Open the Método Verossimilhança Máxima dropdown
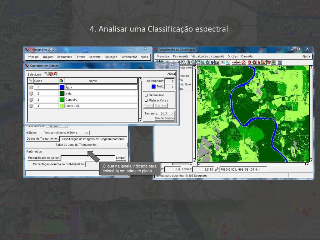The height and width of the screenshot is (240, 320). 63,132
